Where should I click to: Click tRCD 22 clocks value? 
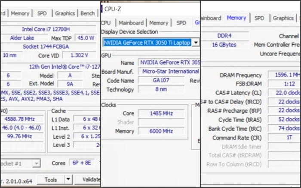point(284,102)
